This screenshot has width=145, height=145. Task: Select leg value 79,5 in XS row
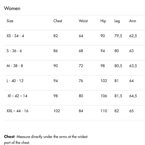tap(118, 36)
